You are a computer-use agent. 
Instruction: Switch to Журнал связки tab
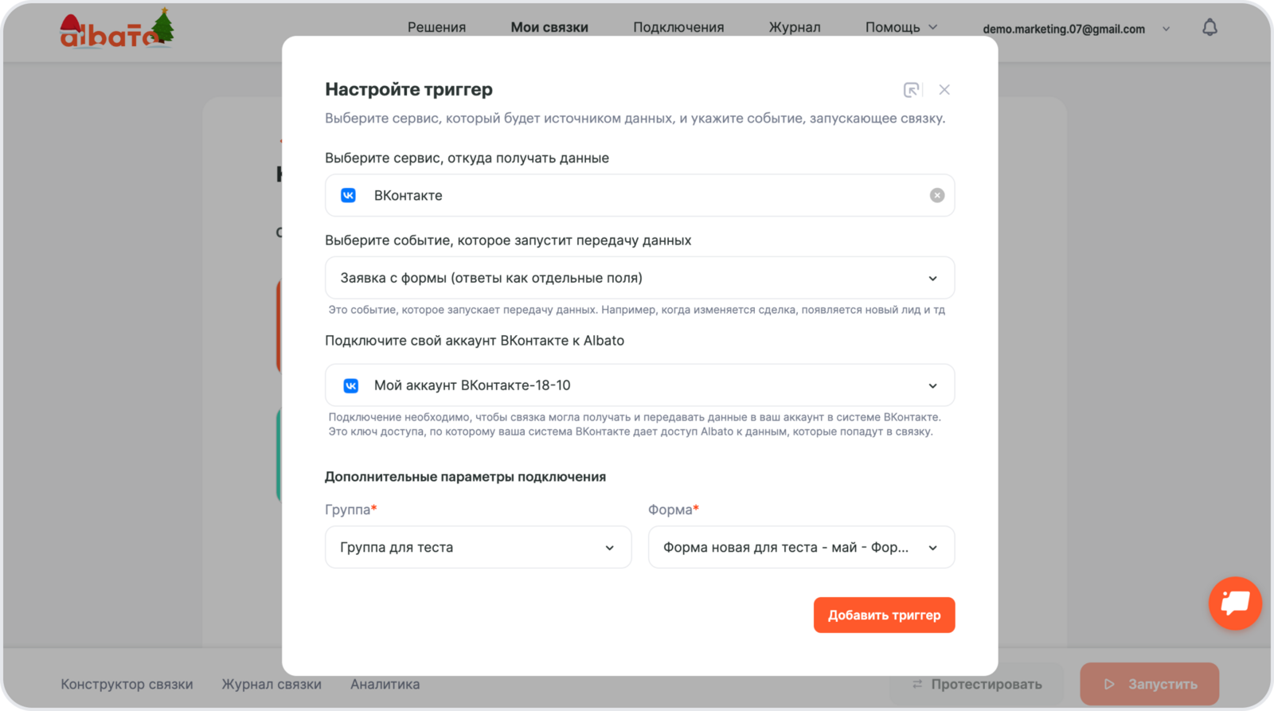pos(272,684)
